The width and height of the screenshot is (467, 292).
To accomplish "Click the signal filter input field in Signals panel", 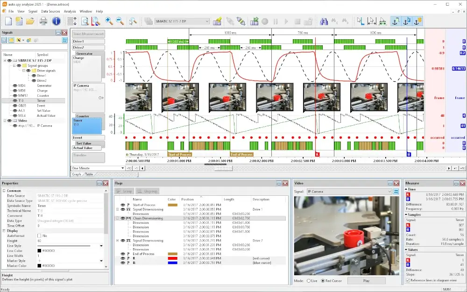I will (x=35, y=47).
